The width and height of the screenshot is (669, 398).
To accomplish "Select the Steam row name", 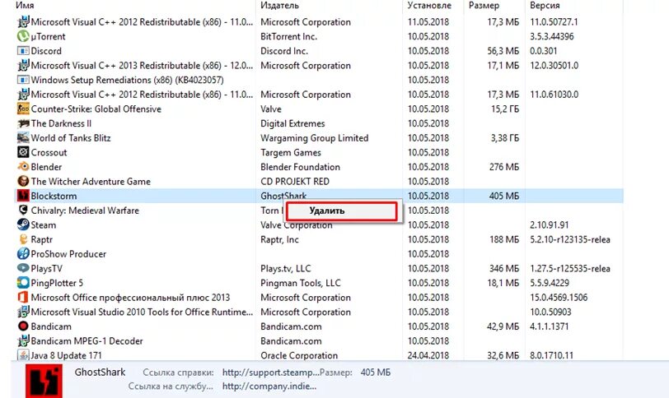I will click(44, 225).
